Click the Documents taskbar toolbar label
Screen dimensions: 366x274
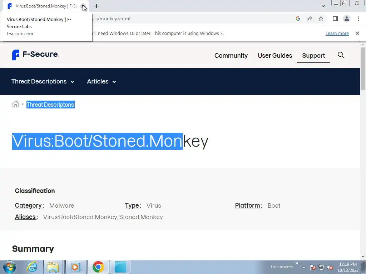pyautogui.click(x=282, y=267)
